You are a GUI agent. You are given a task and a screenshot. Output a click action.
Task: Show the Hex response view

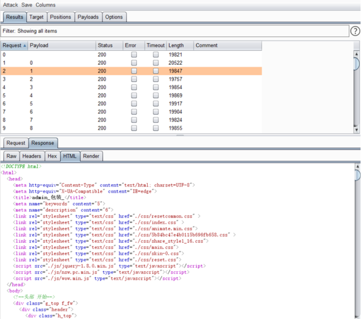coord(52,156)
